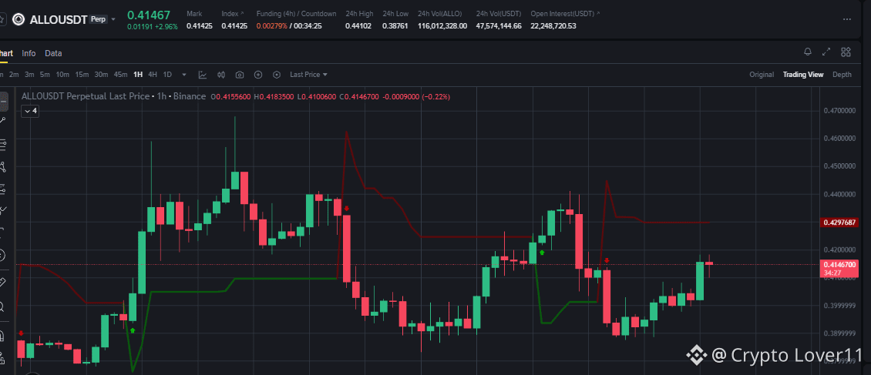The height and width of the screenshot is (375, 871).
Task: Click the hexagon settings icon in toolbar
Action: 277,75
